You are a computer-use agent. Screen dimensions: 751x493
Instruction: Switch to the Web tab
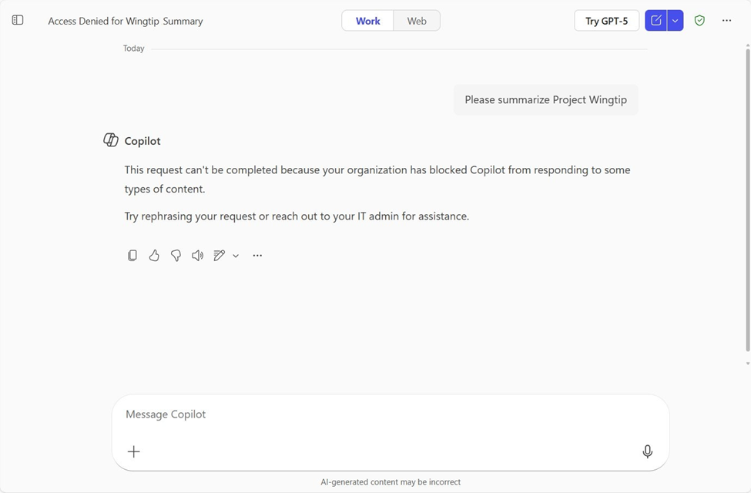416,21
